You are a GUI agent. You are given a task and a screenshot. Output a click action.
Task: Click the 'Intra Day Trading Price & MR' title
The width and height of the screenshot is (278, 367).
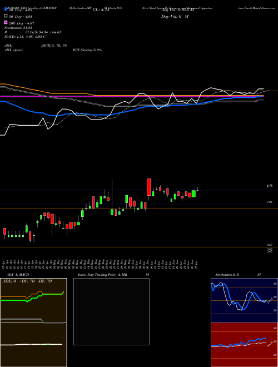coord(102,275)
